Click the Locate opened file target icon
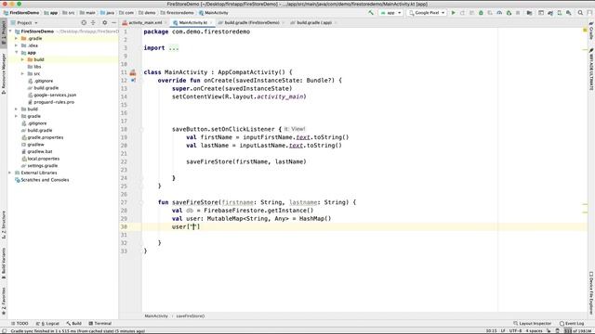Screen dimensions: 595x334 84,22
